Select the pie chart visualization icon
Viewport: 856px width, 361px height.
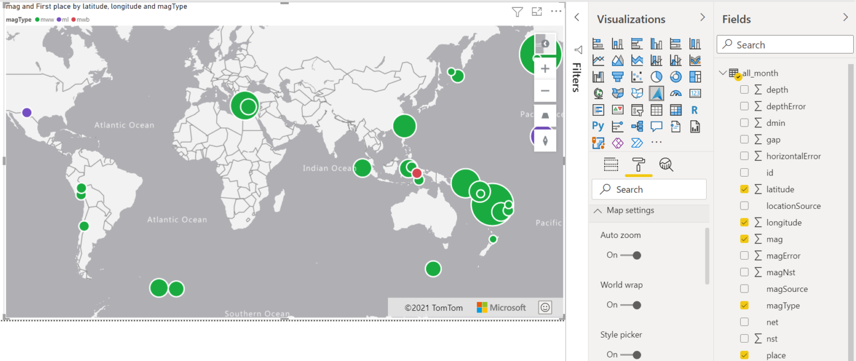(656, 76)
